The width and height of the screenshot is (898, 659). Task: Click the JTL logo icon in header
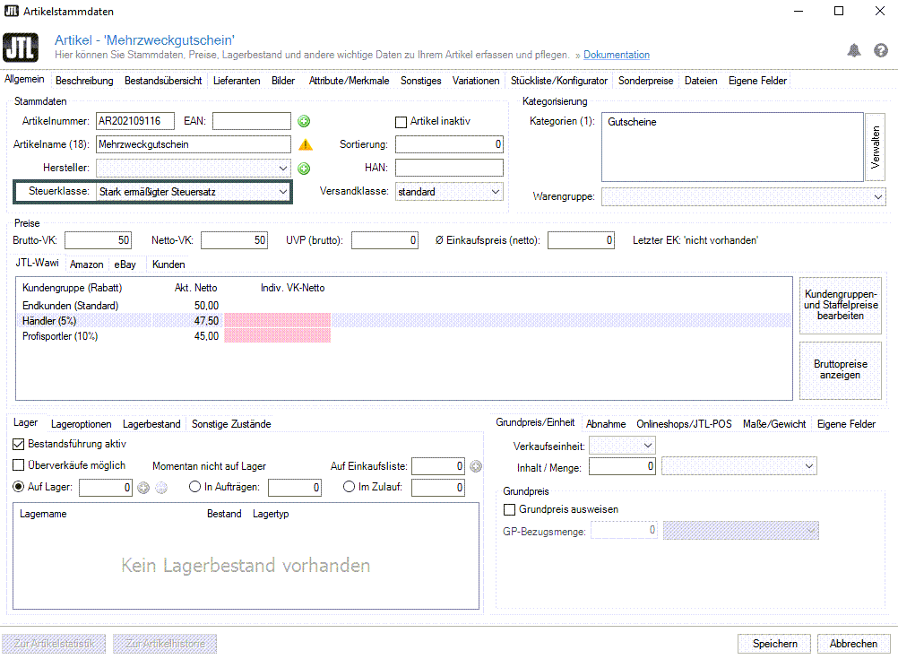pyautogui.click(x=21, y=48)
